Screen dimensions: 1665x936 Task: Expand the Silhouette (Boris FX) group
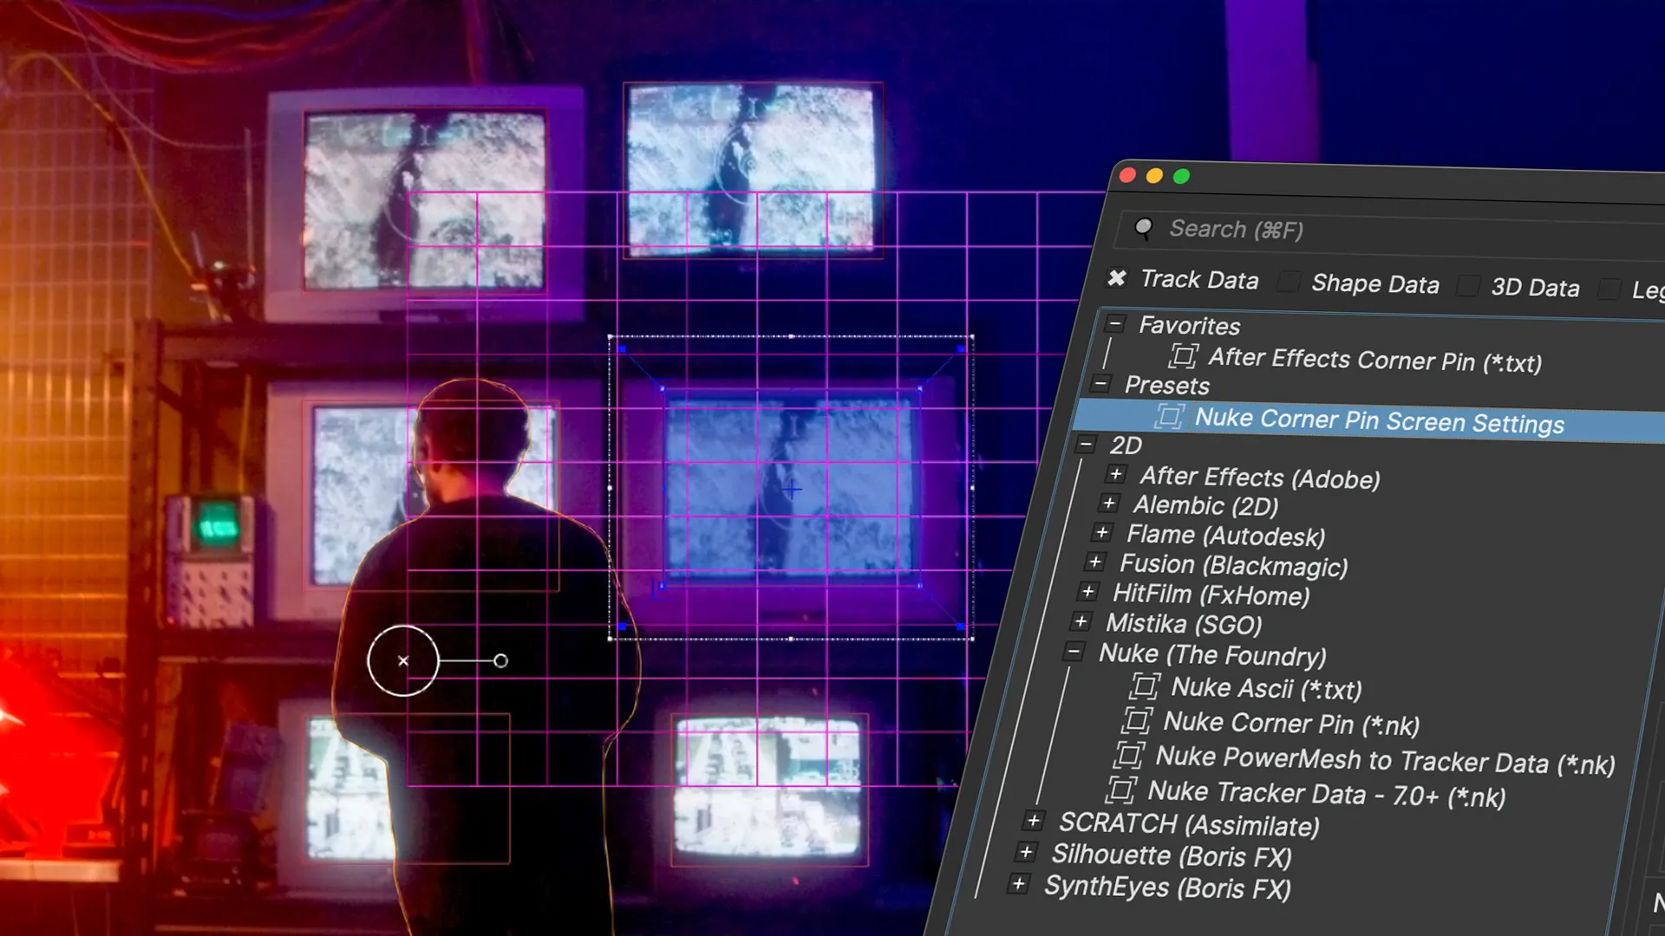tap(1026, 853)
